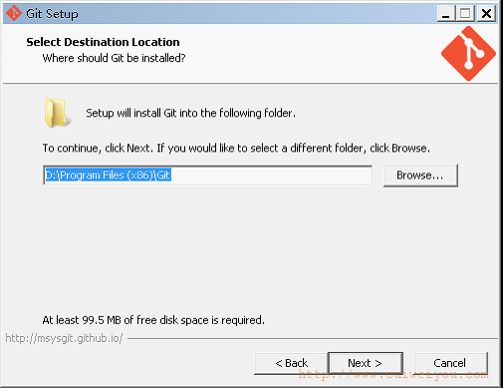
Task: Click the Browse... button
Action: point(420,176)
